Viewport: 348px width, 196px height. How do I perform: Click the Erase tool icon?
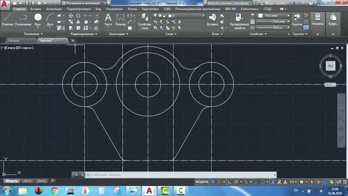(x=97, y=16)
